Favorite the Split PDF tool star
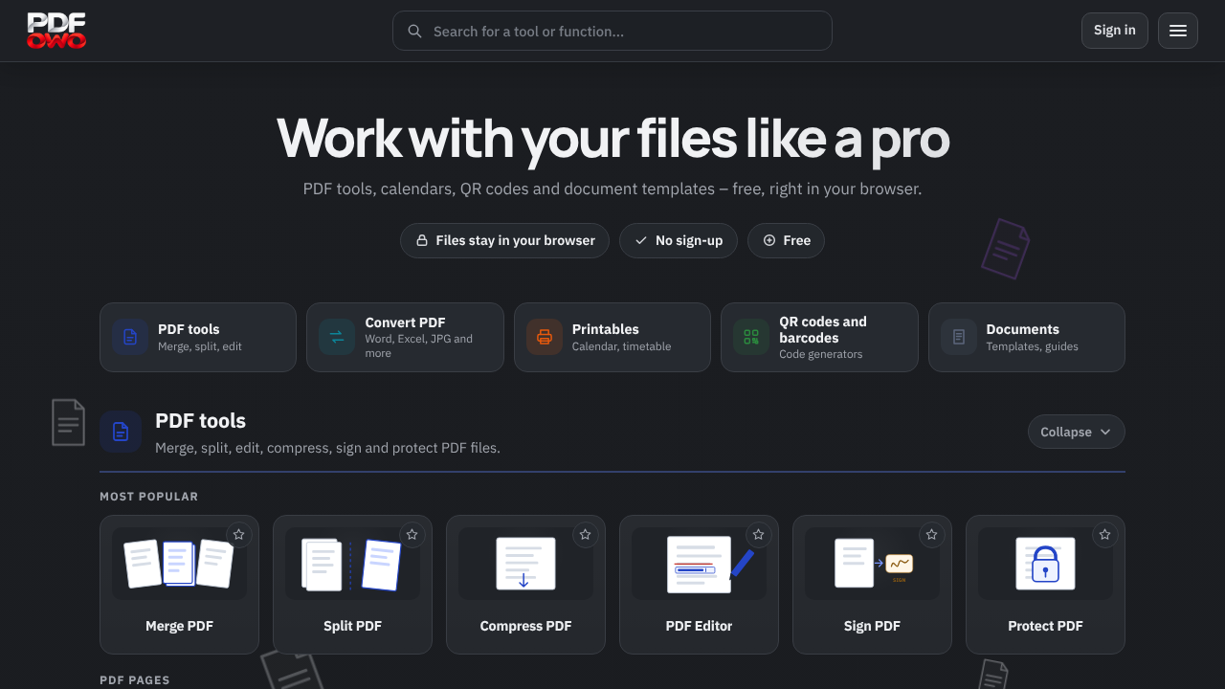1225x689 pixels. pos(412,535)
